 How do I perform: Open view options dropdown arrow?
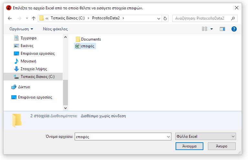(211, 29)
